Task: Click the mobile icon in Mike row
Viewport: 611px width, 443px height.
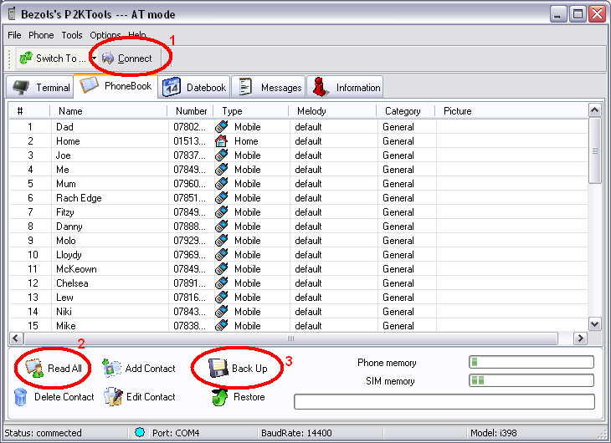Action: [221, 325]
